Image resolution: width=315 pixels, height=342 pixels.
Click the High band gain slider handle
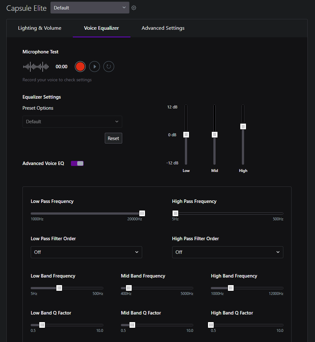243,126
